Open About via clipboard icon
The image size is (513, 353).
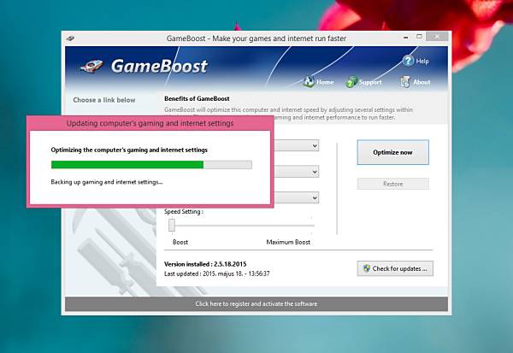pyautogui.click(x=405, y=82)
